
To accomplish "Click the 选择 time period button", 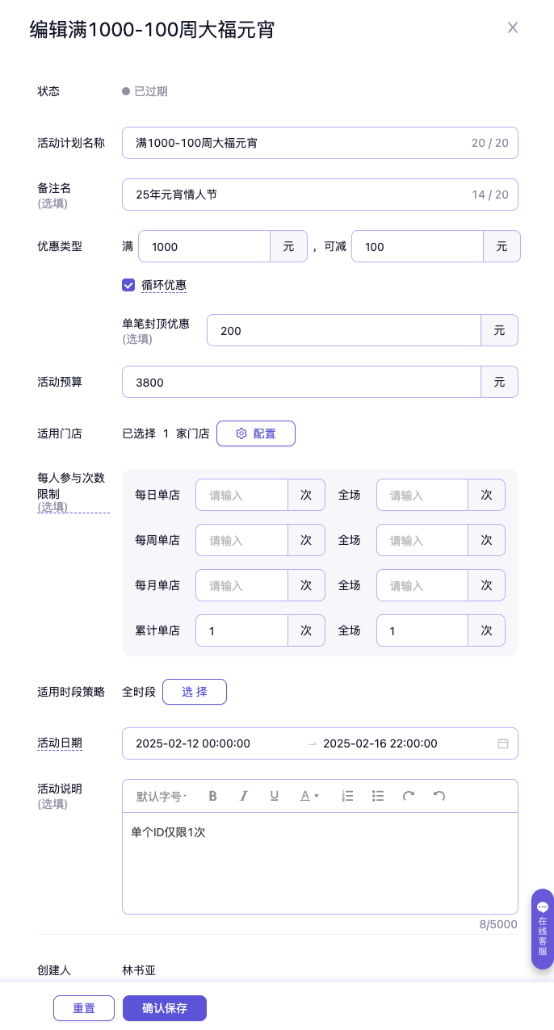I will (194, 692).
